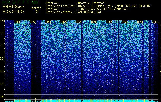Image resolution: width=161 pixels, height=102 pixels.
Task: Click the kHz axis unit label
Action: tap(2, 21)
